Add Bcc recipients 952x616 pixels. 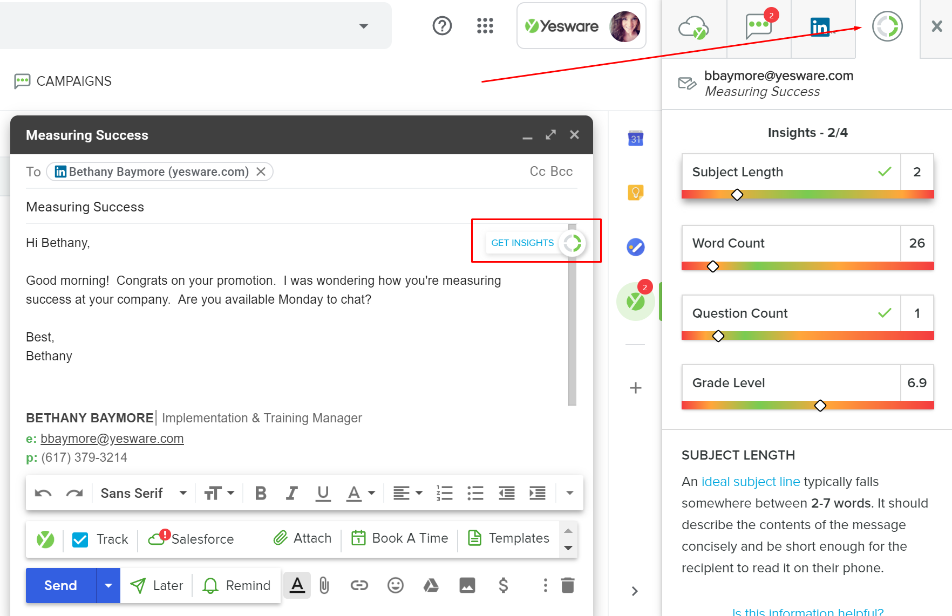[x=561, y=172]
